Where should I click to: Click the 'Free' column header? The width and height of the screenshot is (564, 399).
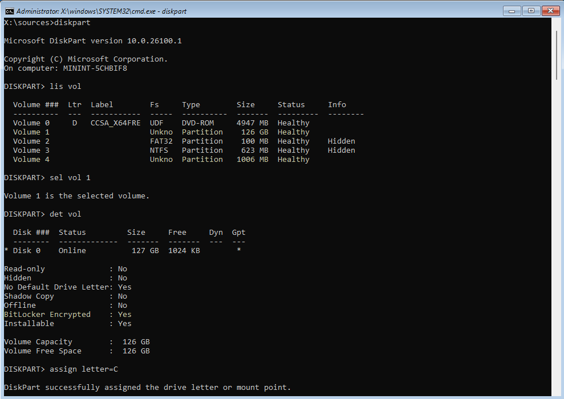[177, 233]
